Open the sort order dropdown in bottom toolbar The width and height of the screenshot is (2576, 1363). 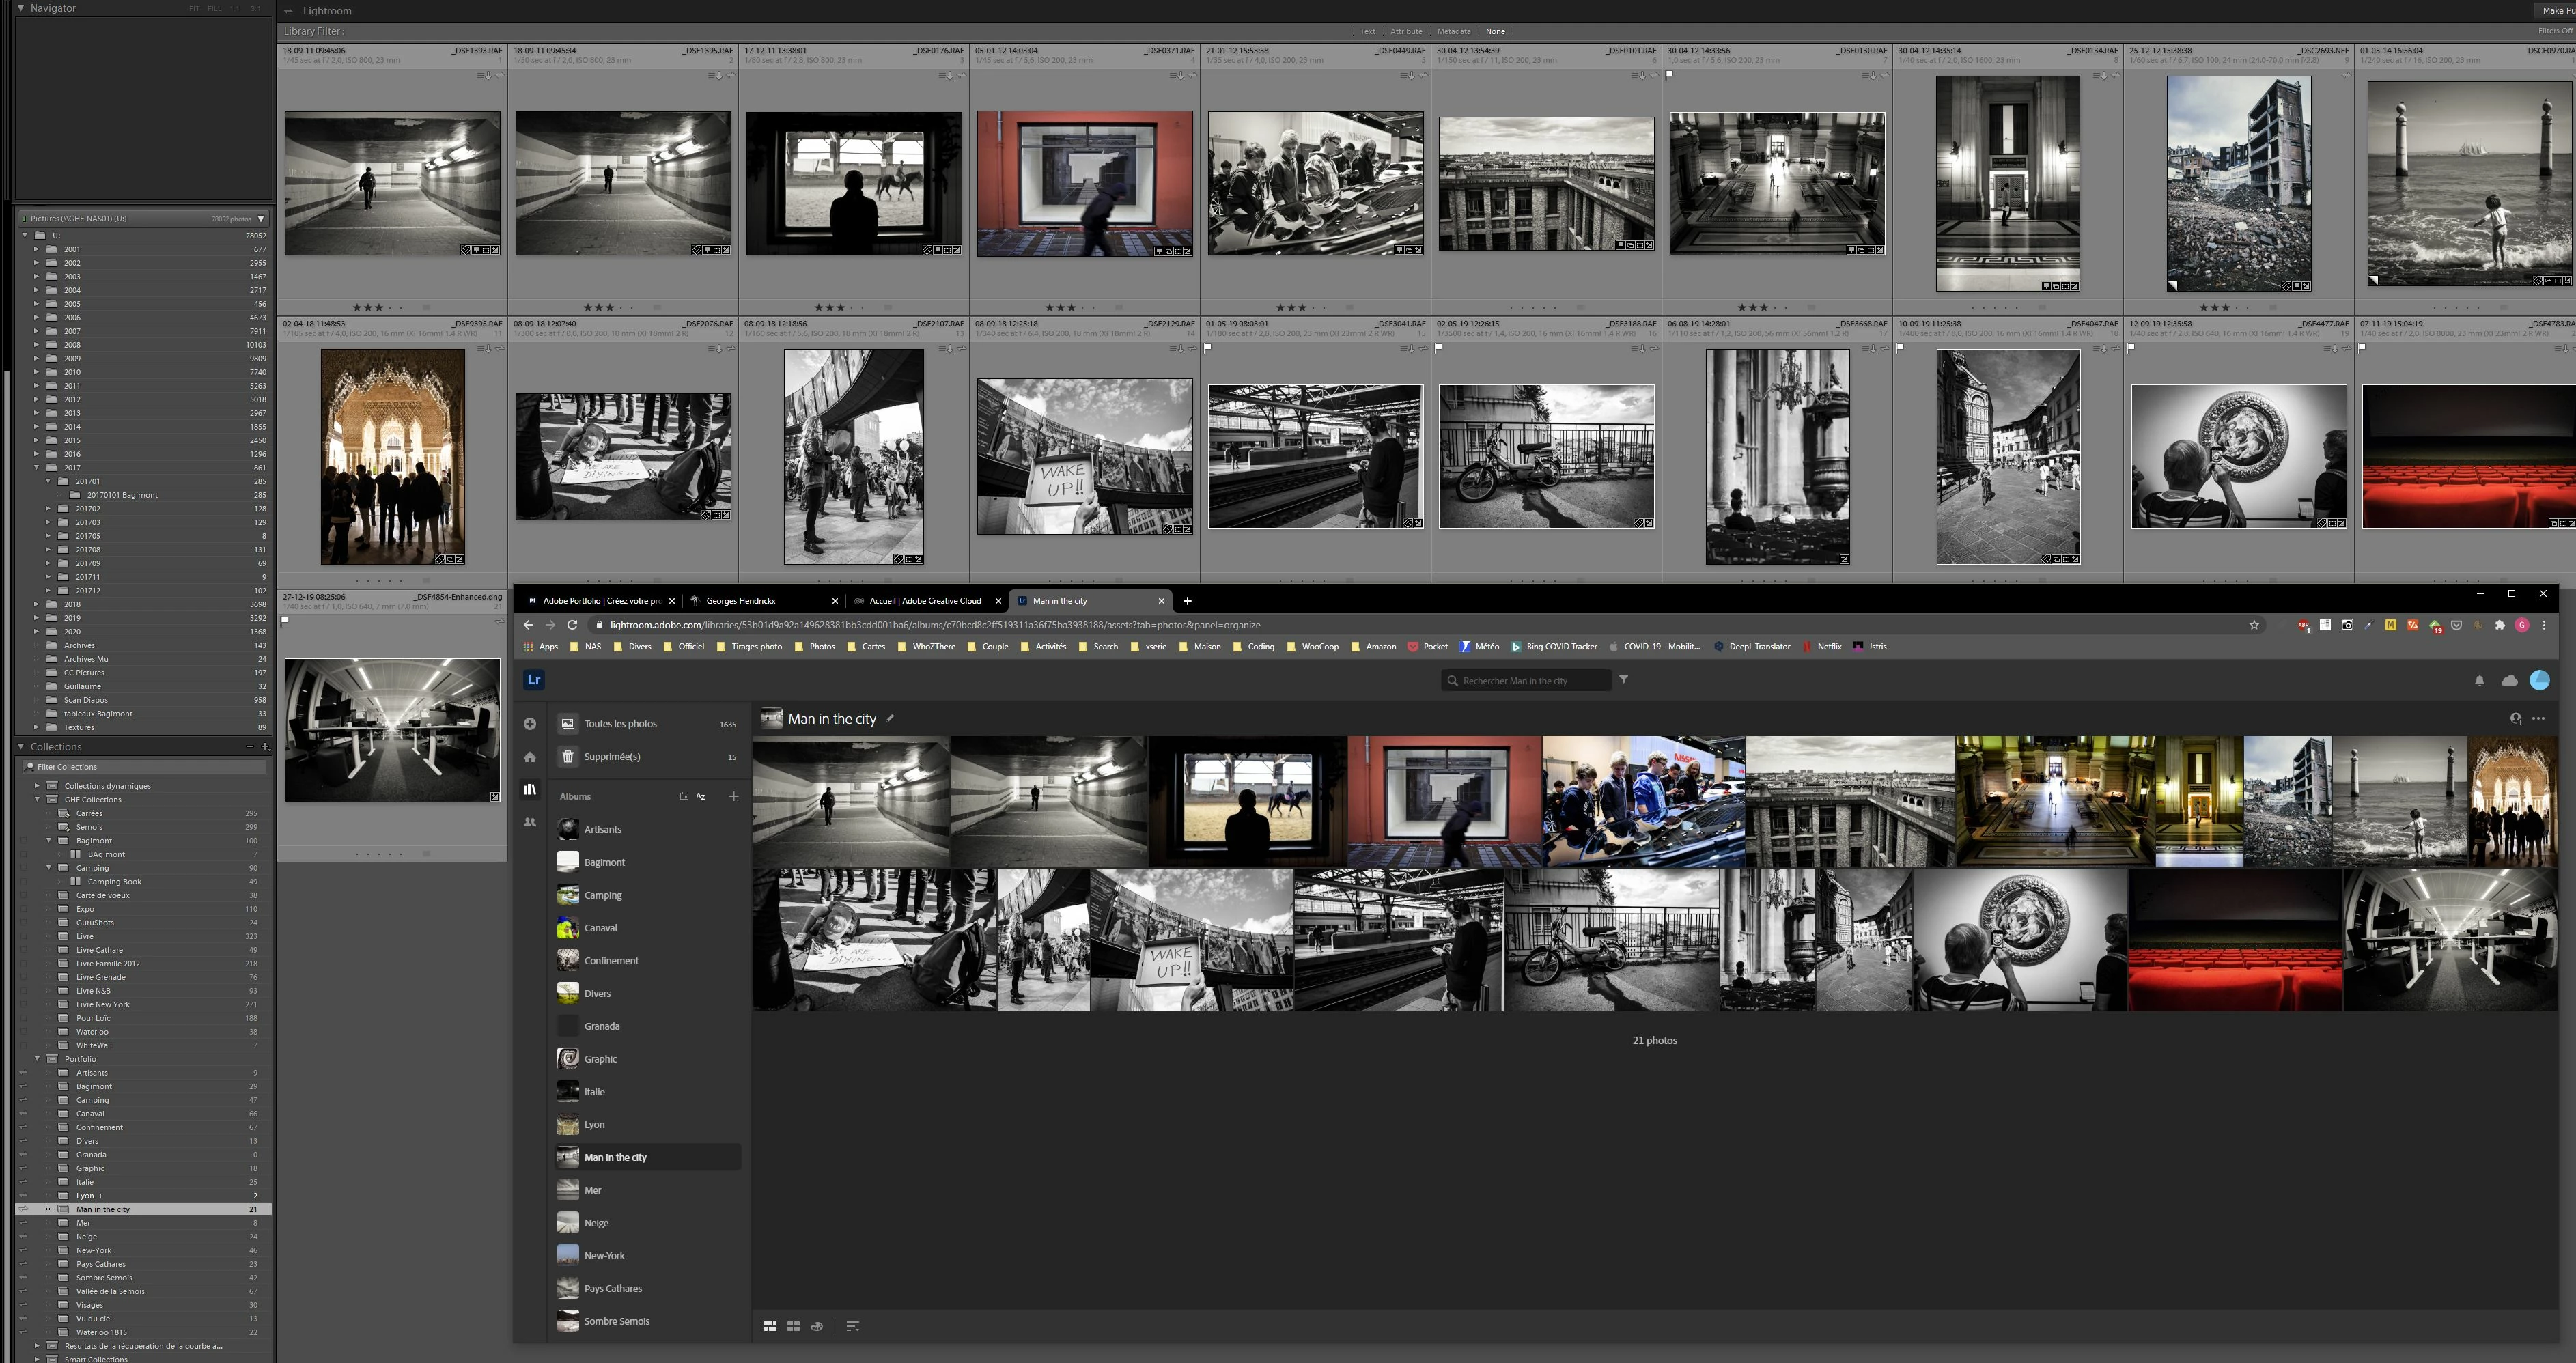point(852,1326)
